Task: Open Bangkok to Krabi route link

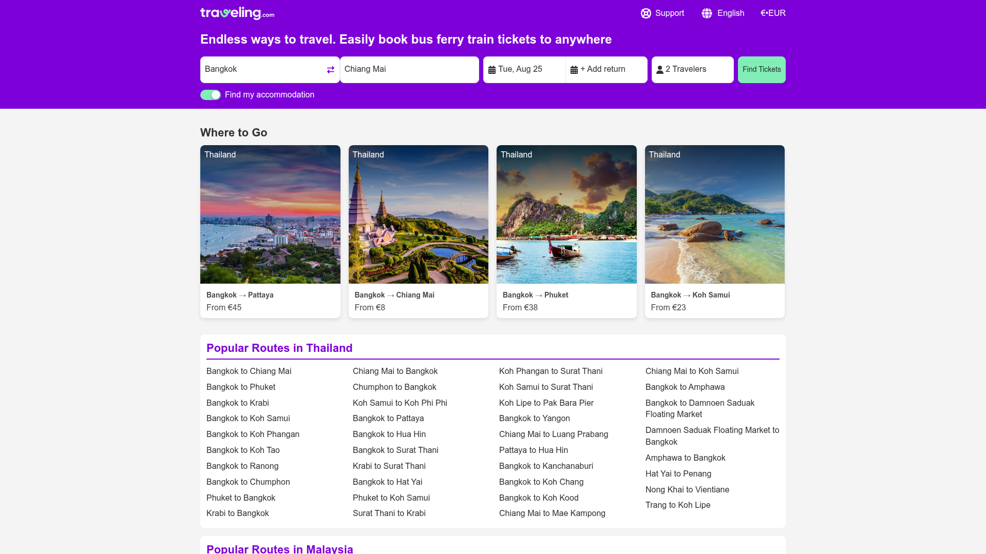Action: (x=238, y=403)
